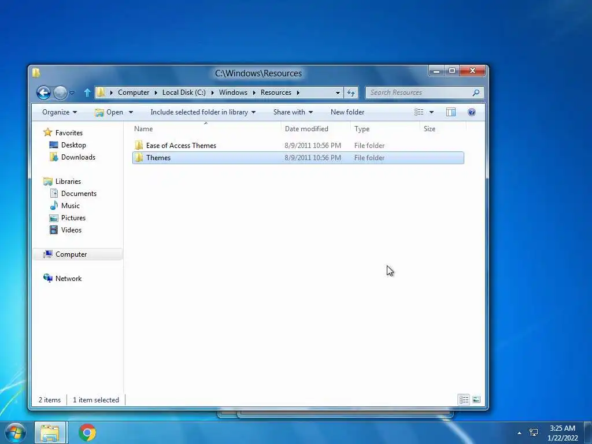
Task: Close the Resources window
Action: [472, 71]
